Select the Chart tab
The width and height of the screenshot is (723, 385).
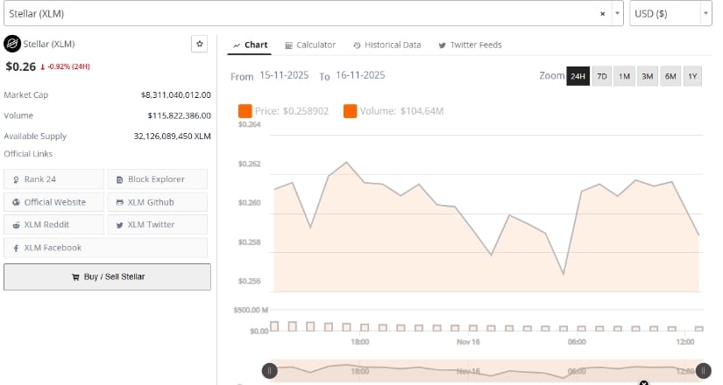pos(251,45)
